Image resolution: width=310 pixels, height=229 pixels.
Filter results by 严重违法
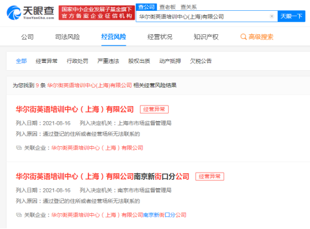click(x=108, y=61)
